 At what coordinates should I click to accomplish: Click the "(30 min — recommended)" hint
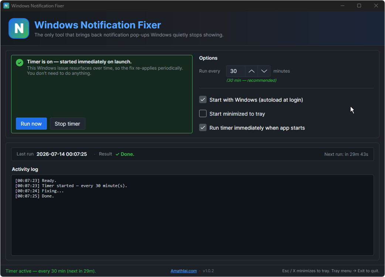point(251,80)
